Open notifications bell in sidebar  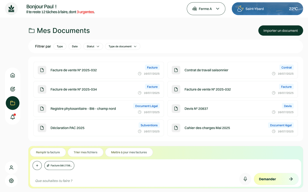(x=13, y=117)
